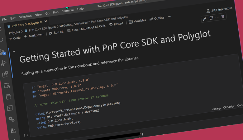Image resolution: width=243 pixels, height=140 pixels.
Task: Click the heading Getting Started with PnP Core SDK
Action: pyautogui.click(x=115, y=47)
